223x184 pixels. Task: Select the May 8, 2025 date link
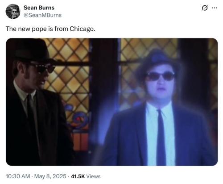50,176
